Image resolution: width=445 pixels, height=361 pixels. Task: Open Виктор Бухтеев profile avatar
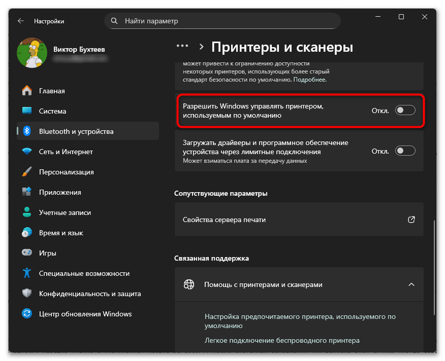pos(32,53)
